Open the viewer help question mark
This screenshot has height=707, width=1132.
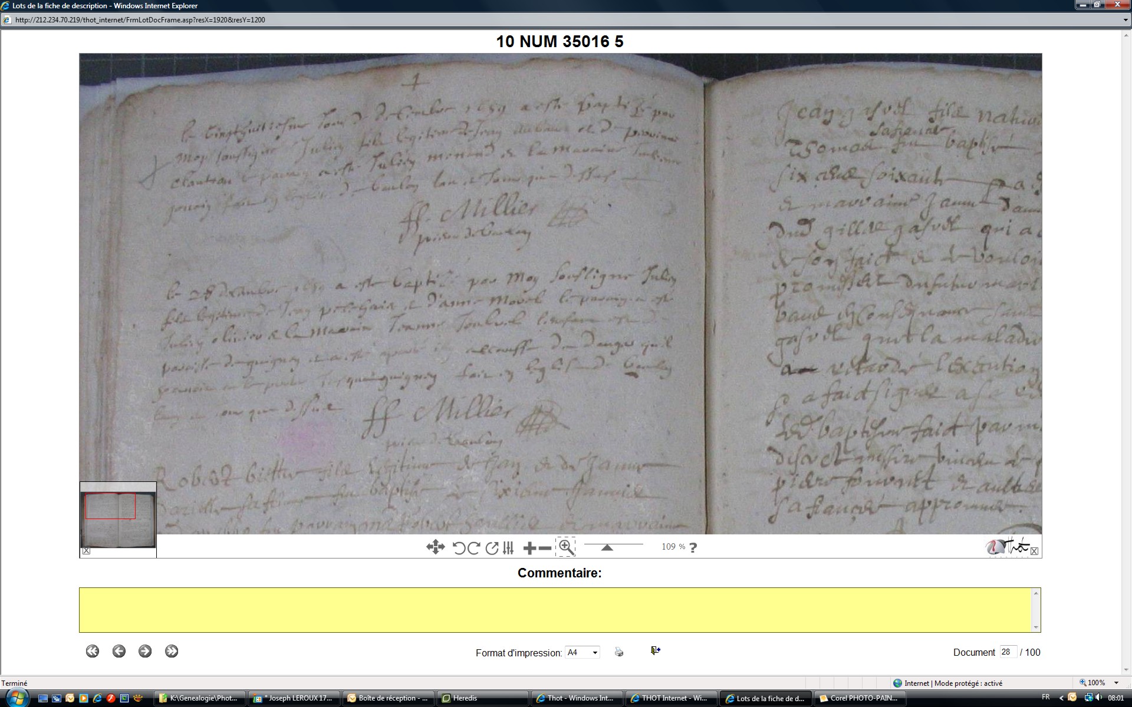tap(693, 547)
